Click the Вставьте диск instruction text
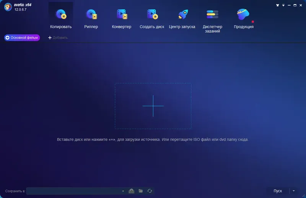306x198 pixels. 153,139
